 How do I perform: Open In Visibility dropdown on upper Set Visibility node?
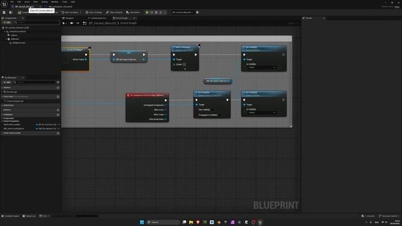click(x=262, y=67)
